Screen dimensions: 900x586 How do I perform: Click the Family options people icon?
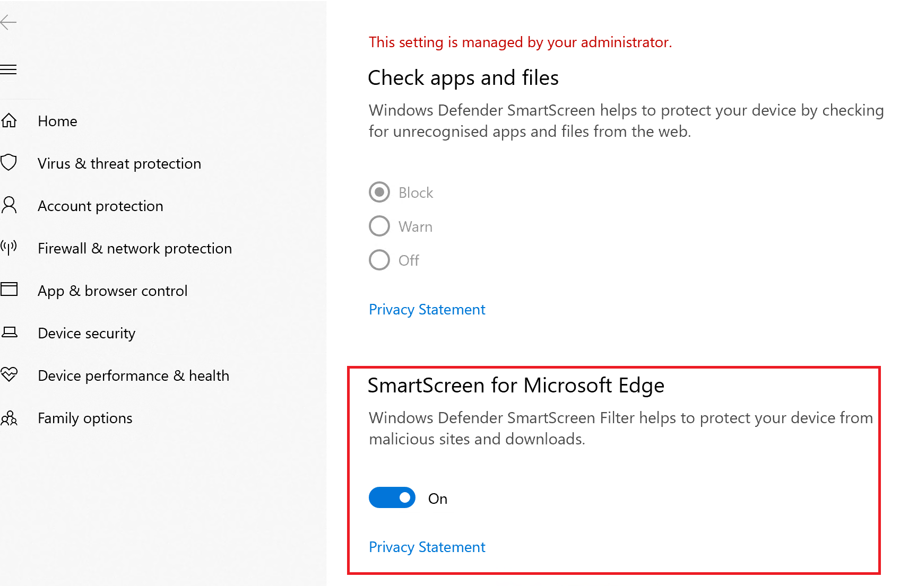pos(9,418)
